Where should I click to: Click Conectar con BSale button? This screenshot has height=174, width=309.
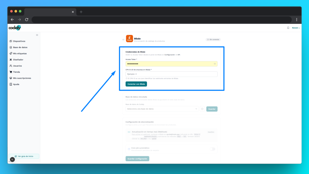[x=136, y=84]
